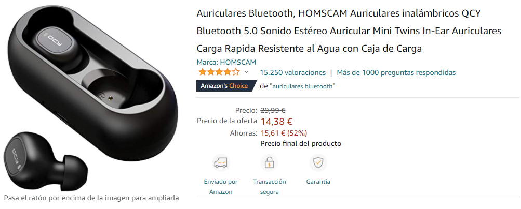The height and width of the screenshot is (209, 521).
Task: Click the savings amount 15,61 € (52%)
Action: (284, 133)
